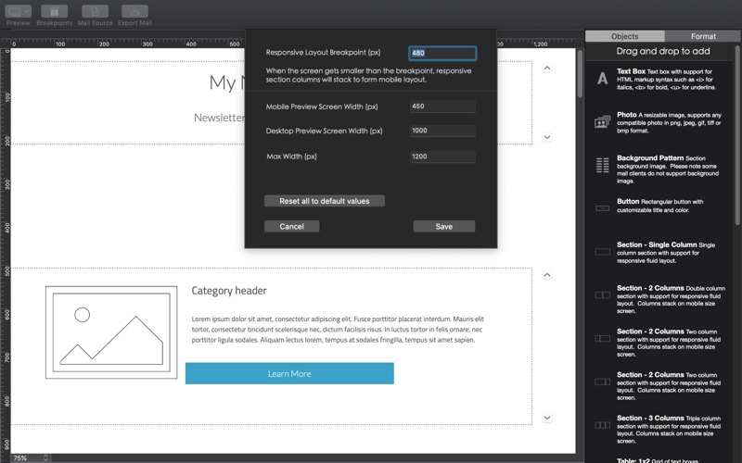This screenshot has height=463, width=742.
Task: Focus the Max Width field
Action: tap(442, 156)
